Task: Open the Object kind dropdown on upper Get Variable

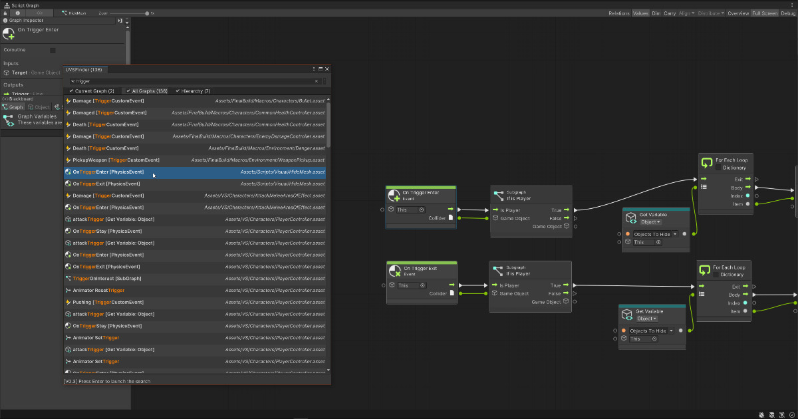Action: click(x=650, y=222)
